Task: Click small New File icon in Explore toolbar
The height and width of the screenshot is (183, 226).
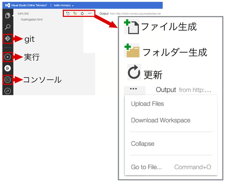Action: [x=68, y=14]
